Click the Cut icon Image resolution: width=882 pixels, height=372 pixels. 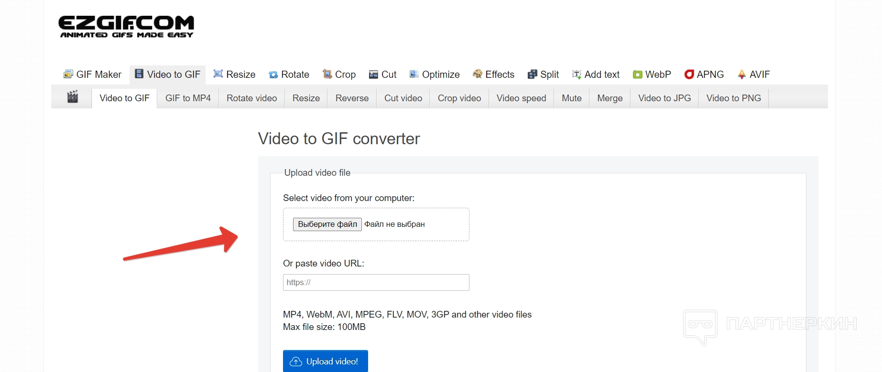(x=374, y=74)
